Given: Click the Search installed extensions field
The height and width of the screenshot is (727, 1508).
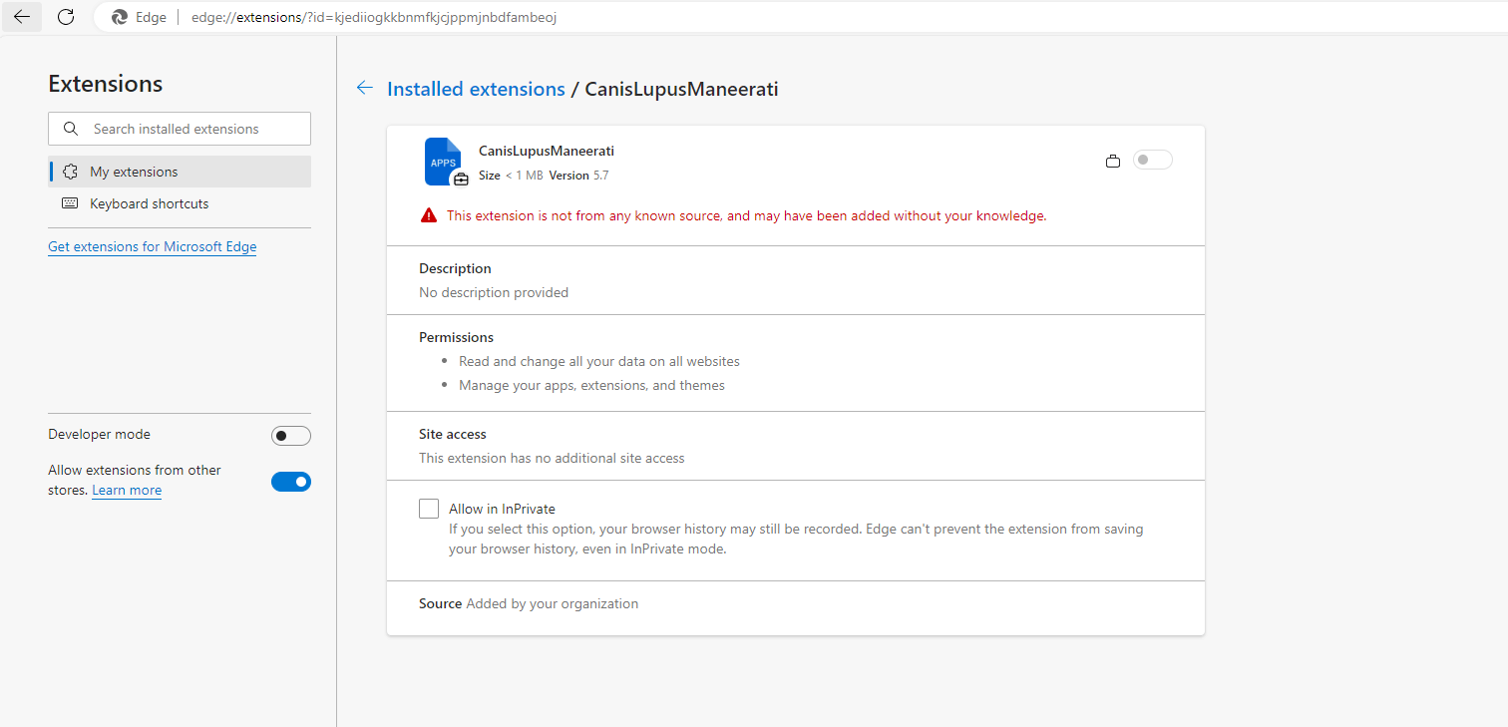Looking at the screenshot, I should point(180,129).
